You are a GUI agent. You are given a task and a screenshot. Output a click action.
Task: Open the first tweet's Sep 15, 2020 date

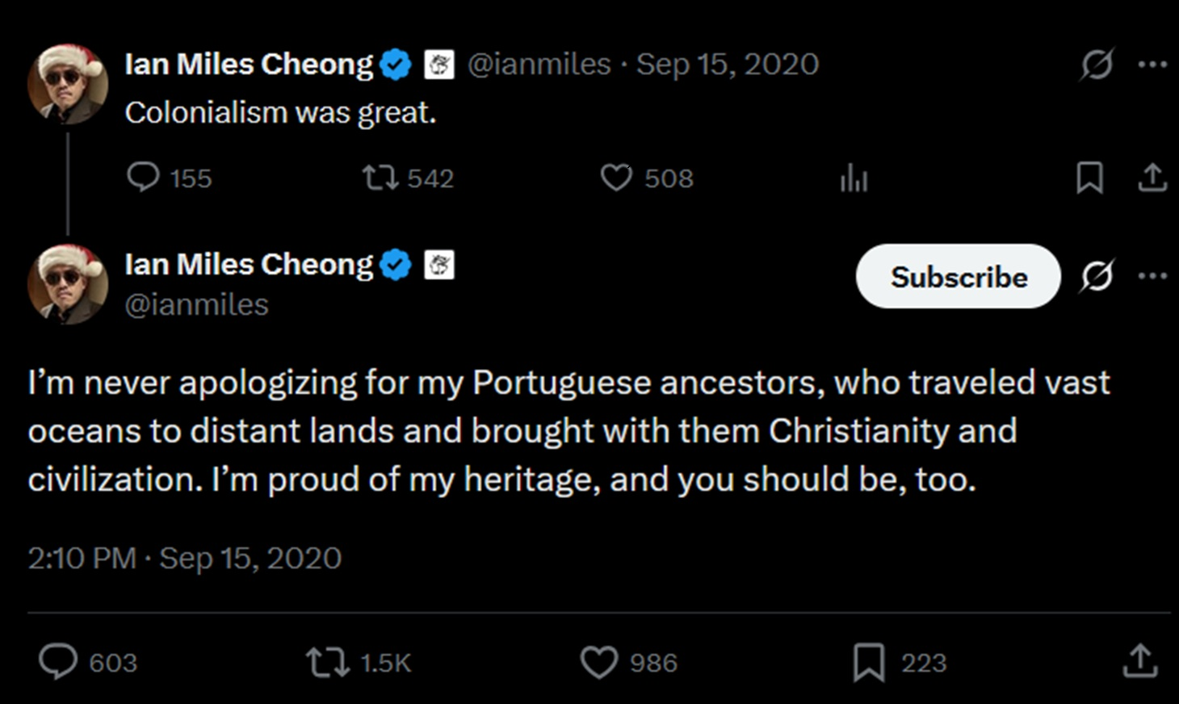727,65
